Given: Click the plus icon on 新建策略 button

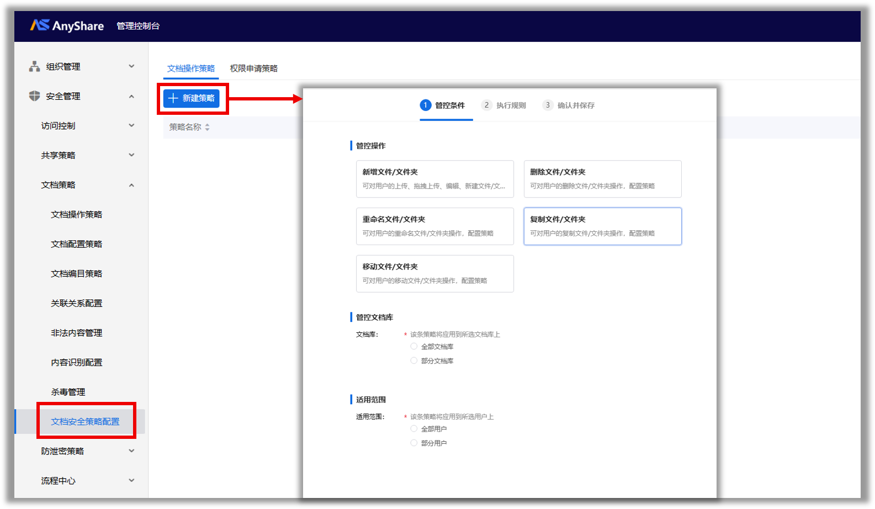Looking at the screenshot, I should 173,98.
